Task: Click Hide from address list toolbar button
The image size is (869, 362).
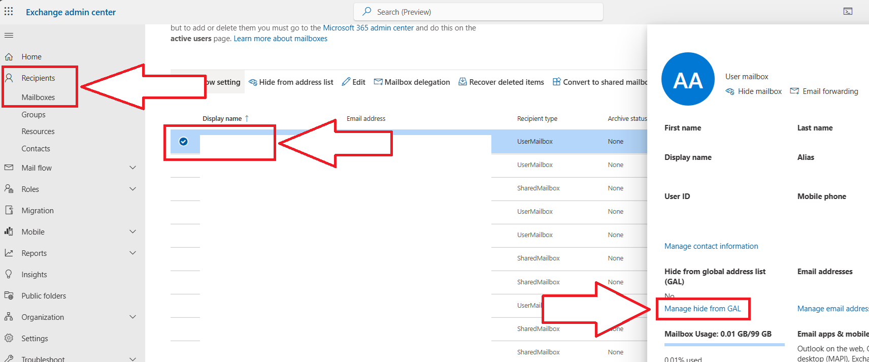Action: click(x=291, y=82)
